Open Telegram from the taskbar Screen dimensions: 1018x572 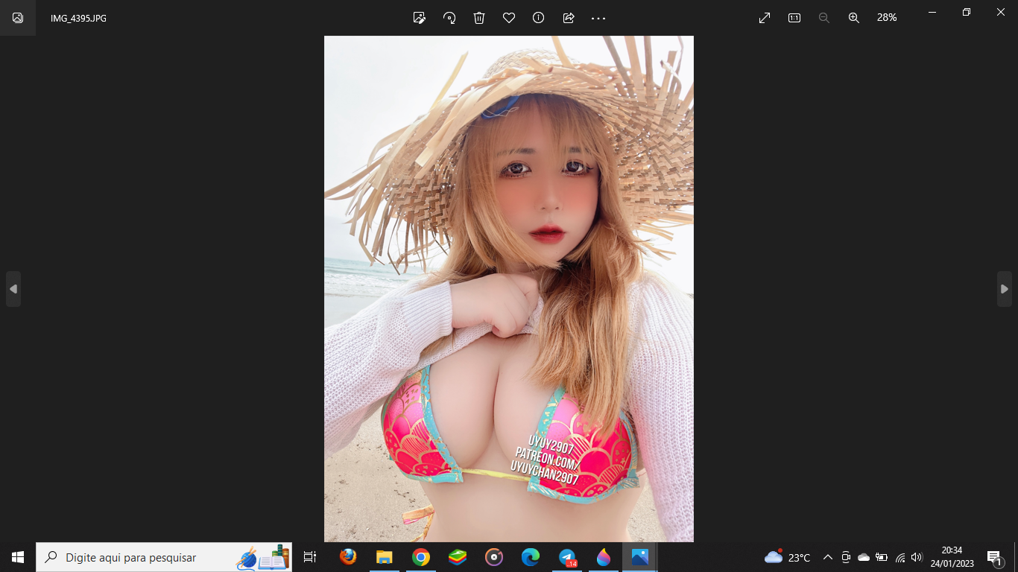pyautogui.click(x=567, y=557)
